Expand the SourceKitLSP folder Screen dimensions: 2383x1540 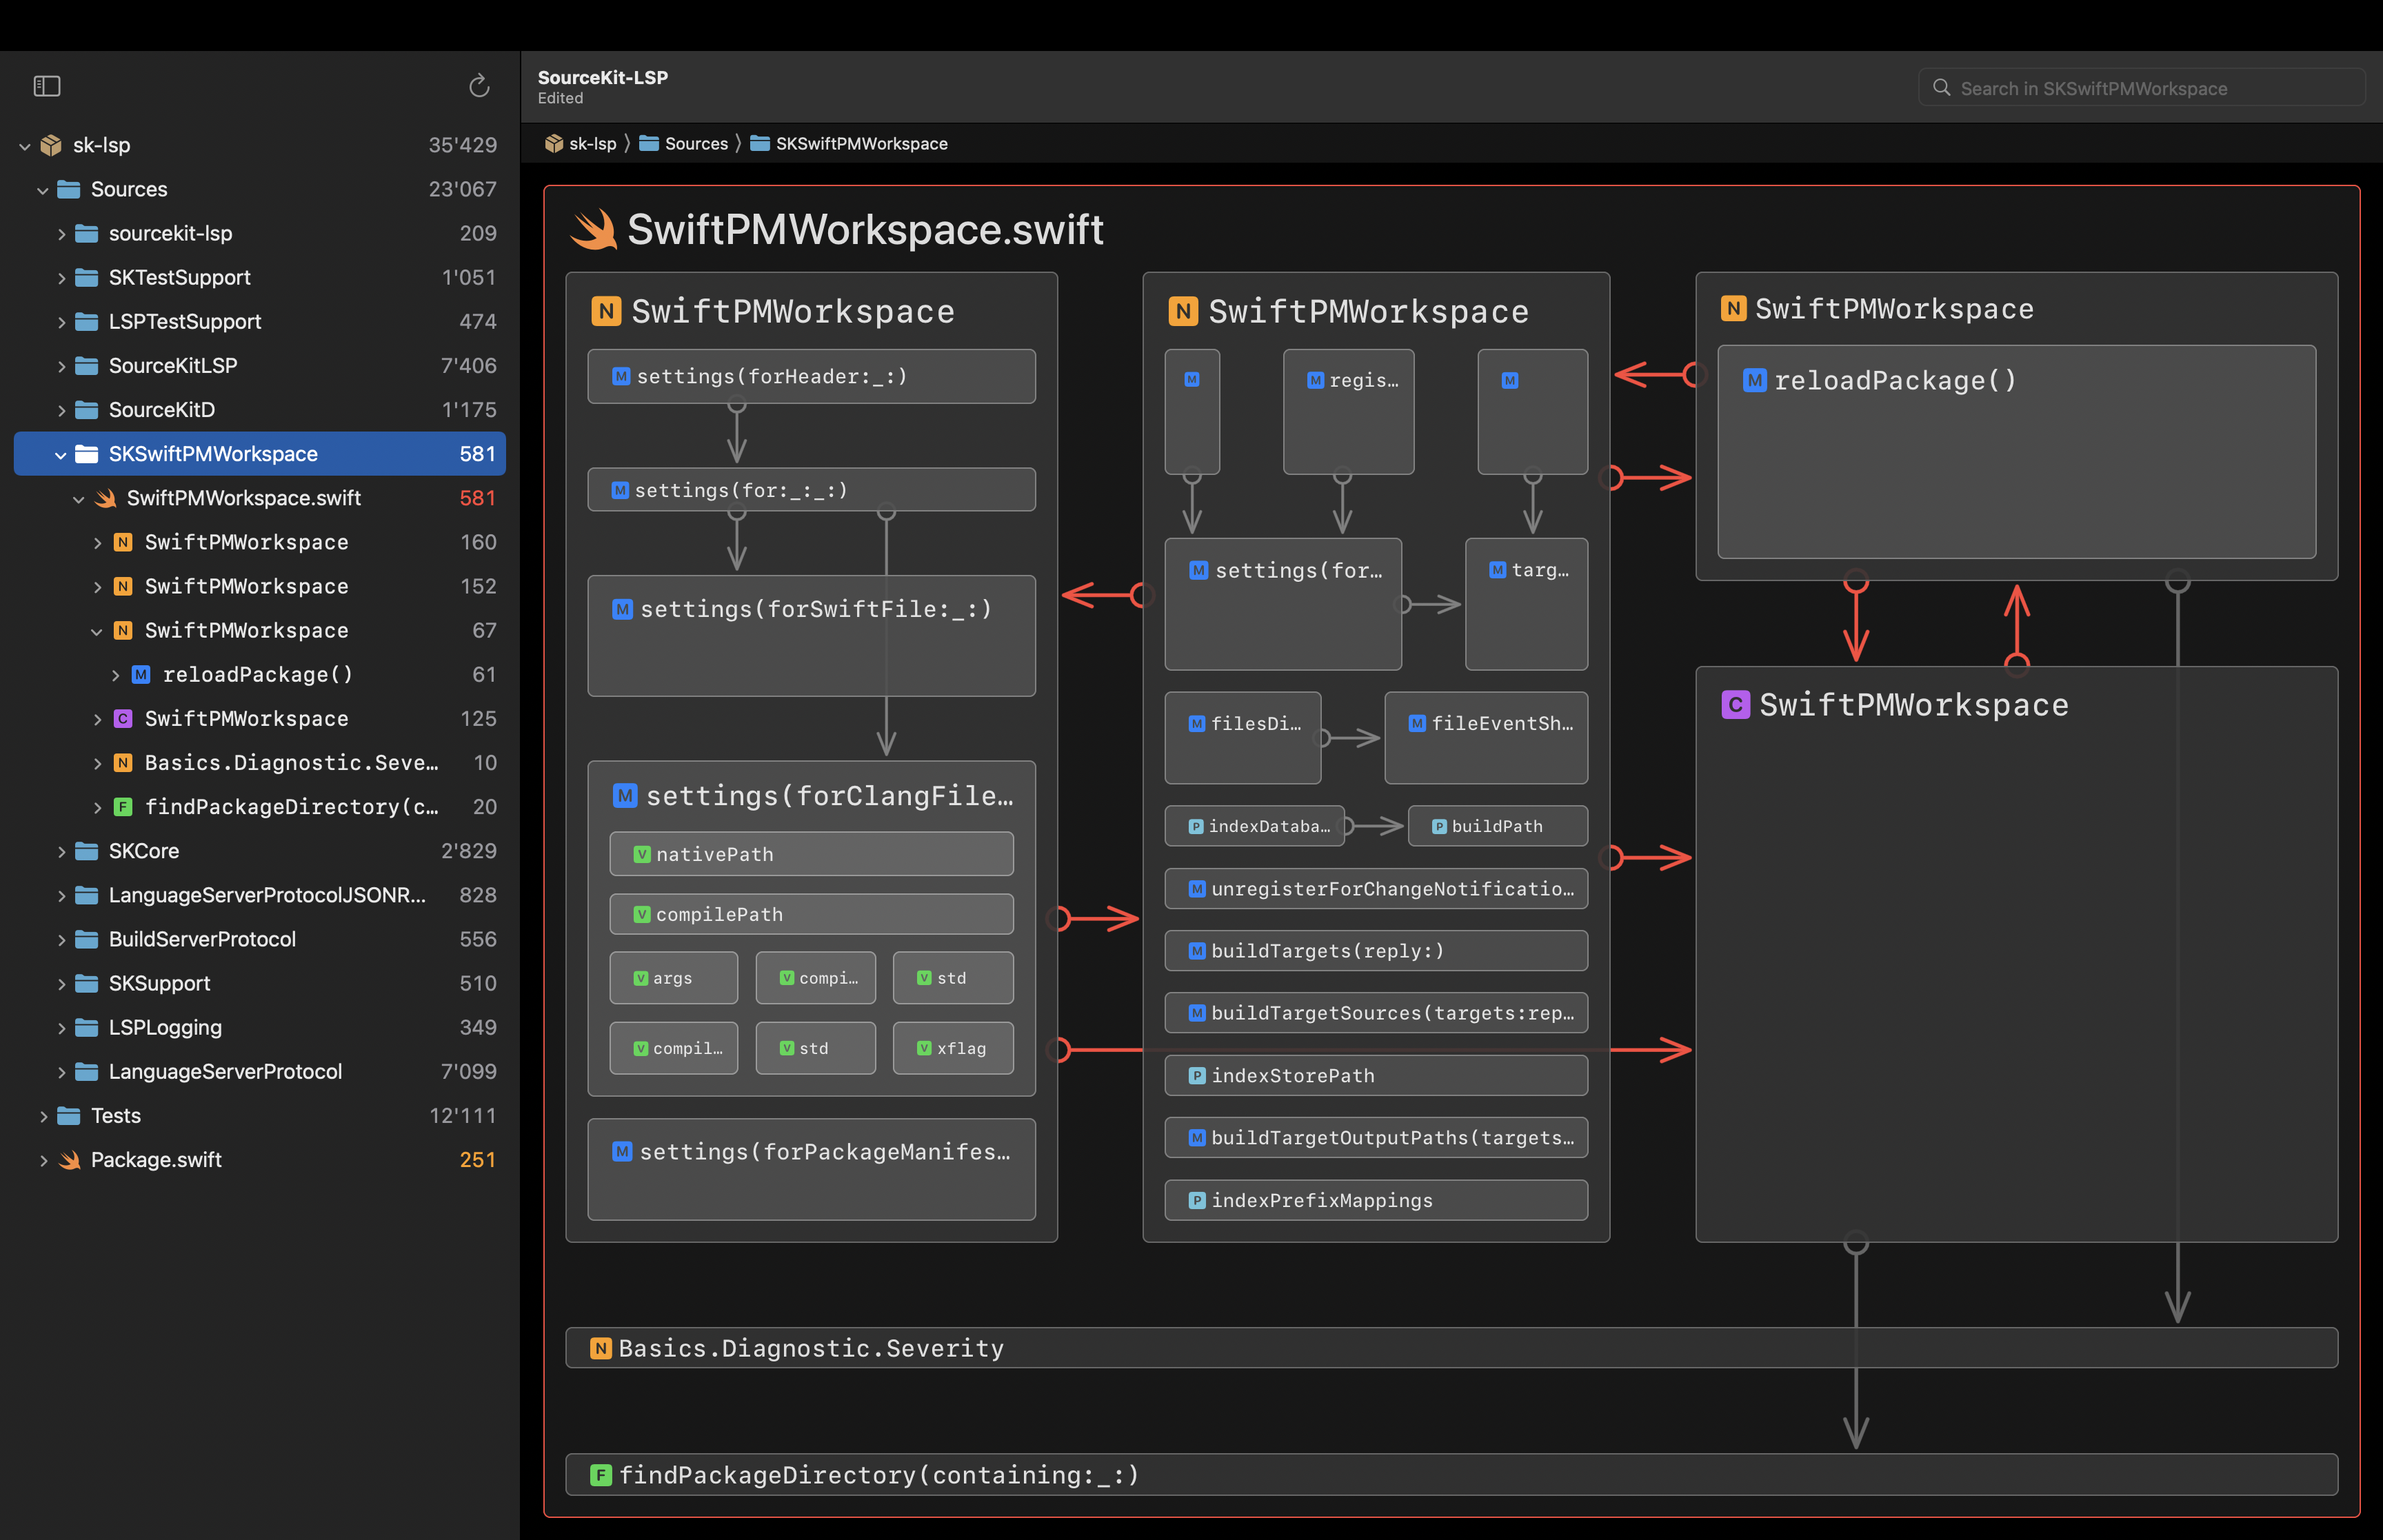point(61,366)
